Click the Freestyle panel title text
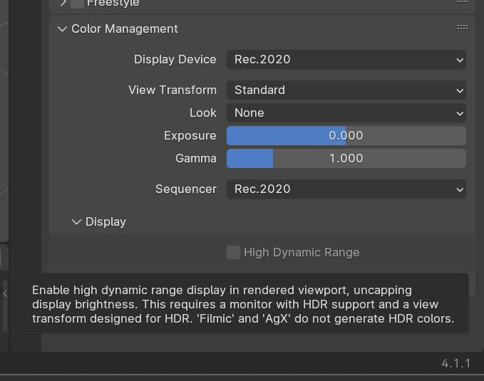 tap(113, 4)
